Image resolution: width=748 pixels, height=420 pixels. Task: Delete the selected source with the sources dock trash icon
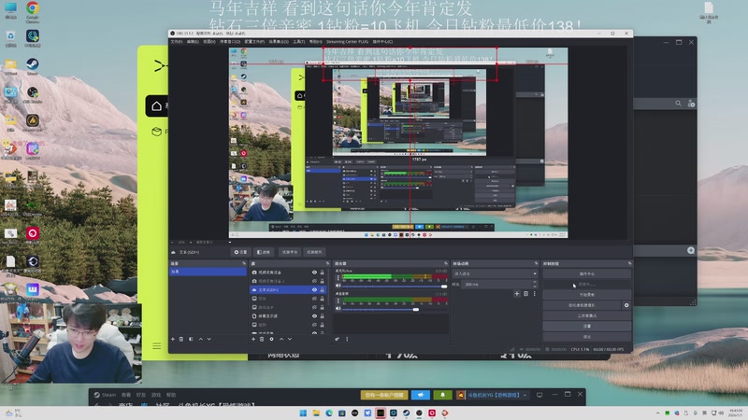(262, 339)
